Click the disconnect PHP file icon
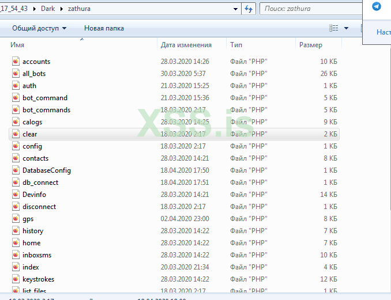Screen dimensions: 391x300 [16, 206]
